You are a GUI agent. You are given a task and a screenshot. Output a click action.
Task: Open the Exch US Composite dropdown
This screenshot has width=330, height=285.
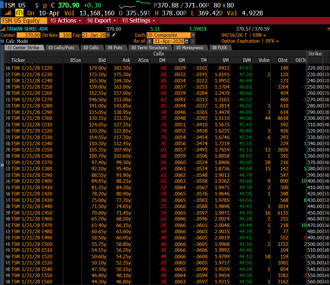tap(193, 35)
